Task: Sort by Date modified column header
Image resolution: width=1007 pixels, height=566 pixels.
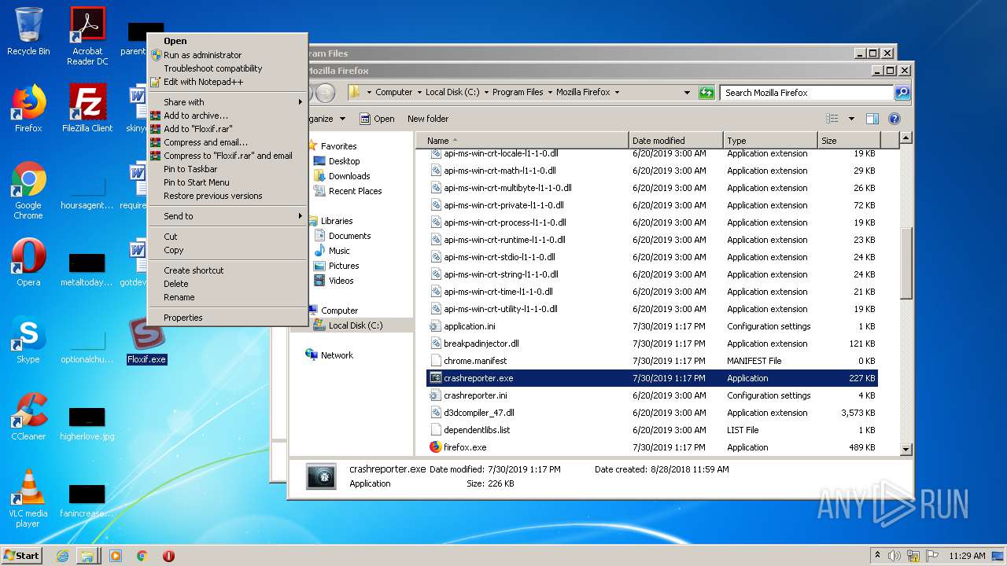Action: pyautogui.click(x=675, y=141)
